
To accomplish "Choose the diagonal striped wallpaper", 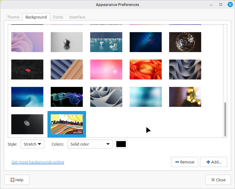I will tap(67, 69).
